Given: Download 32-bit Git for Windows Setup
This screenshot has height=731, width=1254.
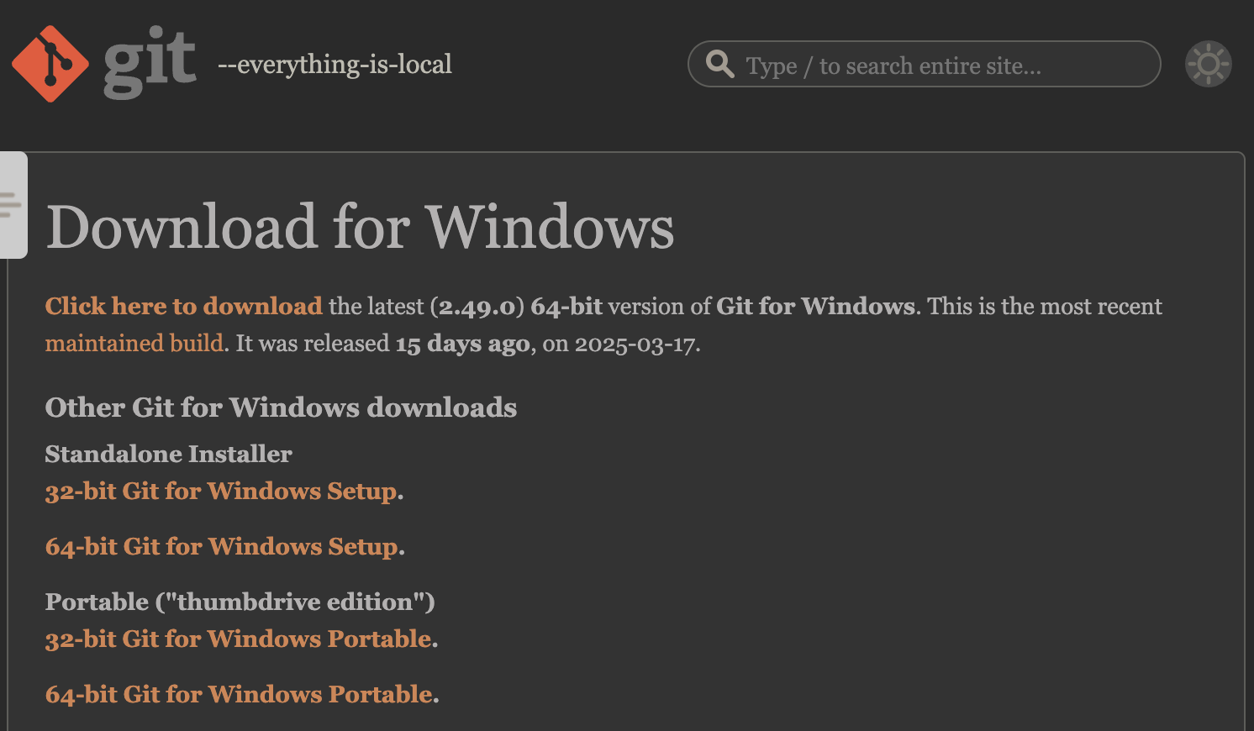Looking at the screenshot, I should (222, 491).
